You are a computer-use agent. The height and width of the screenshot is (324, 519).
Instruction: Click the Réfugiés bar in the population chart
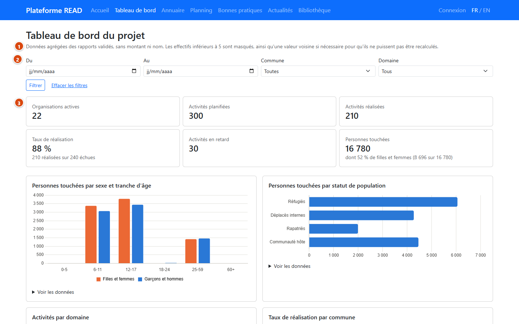click(x=383, y=202)
